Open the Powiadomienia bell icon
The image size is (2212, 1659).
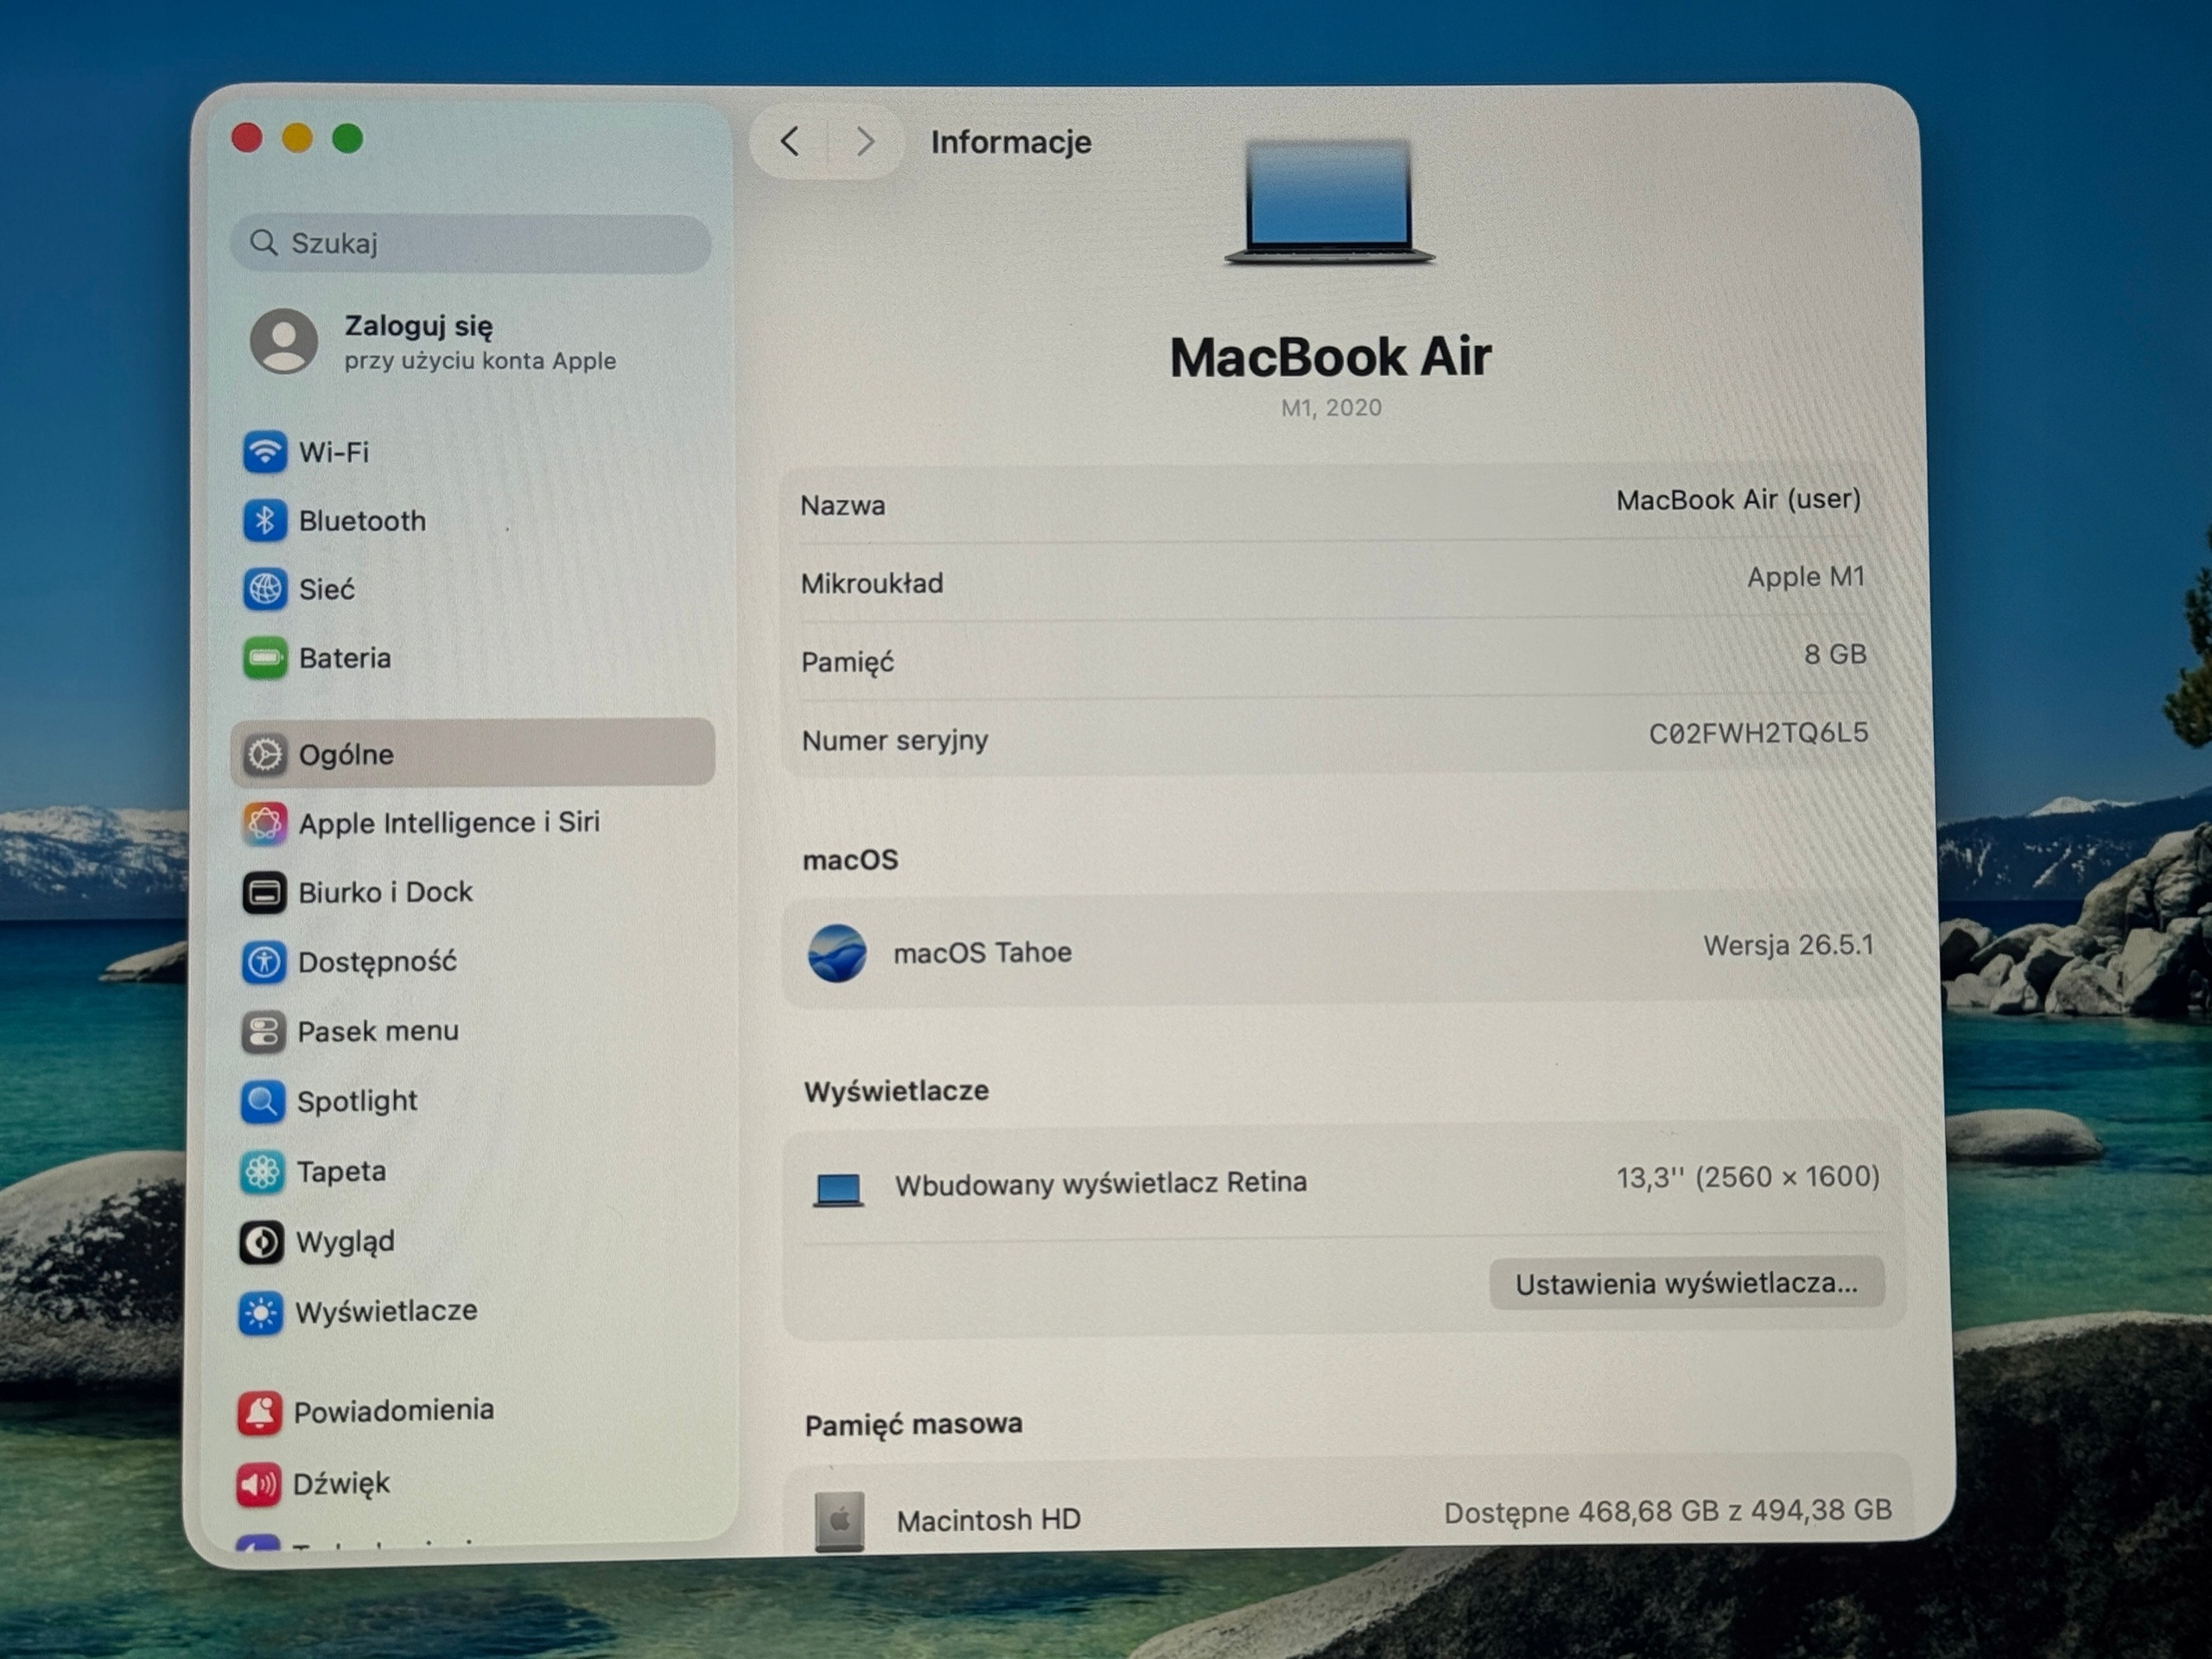[259, 1412]
